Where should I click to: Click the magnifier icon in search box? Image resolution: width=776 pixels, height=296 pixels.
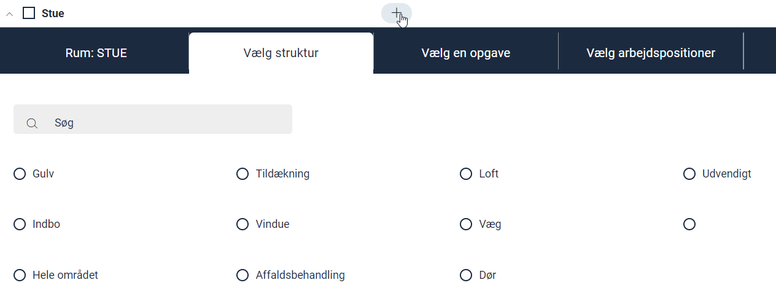coord(32,123)
